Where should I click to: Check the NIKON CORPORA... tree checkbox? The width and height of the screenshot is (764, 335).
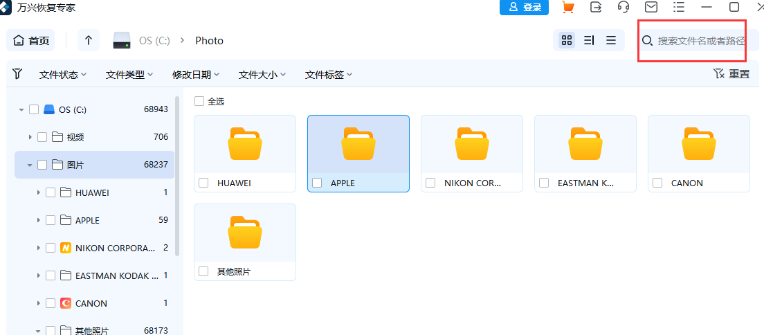51,248
